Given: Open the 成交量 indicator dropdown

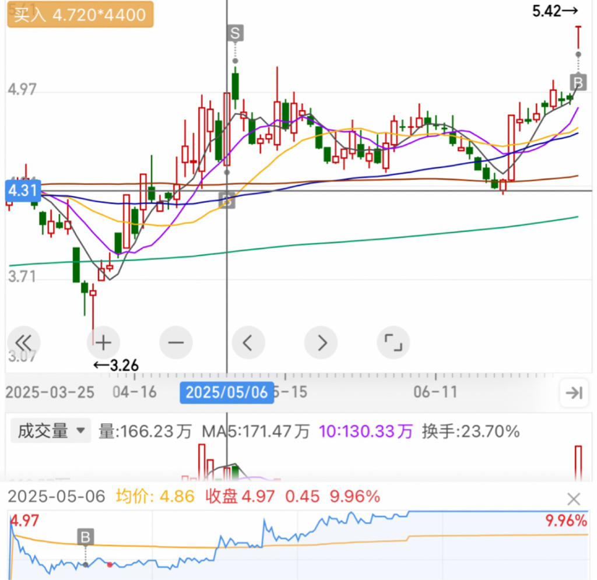Looking at the screenshot, I should coord(51,431).
